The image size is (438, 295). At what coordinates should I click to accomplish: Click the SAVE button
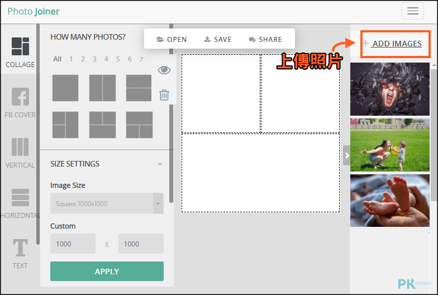pos(218,39)
